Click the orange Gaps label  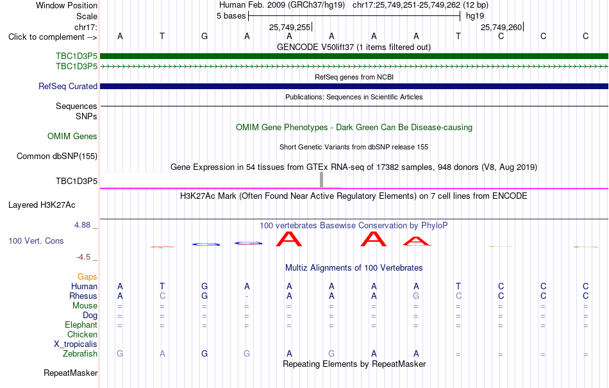(87, 276)
